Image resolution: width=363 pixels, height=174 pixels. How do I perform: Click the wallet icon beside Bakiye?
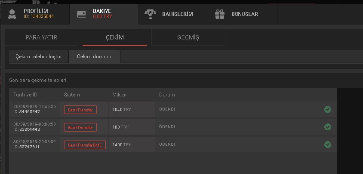81,14
